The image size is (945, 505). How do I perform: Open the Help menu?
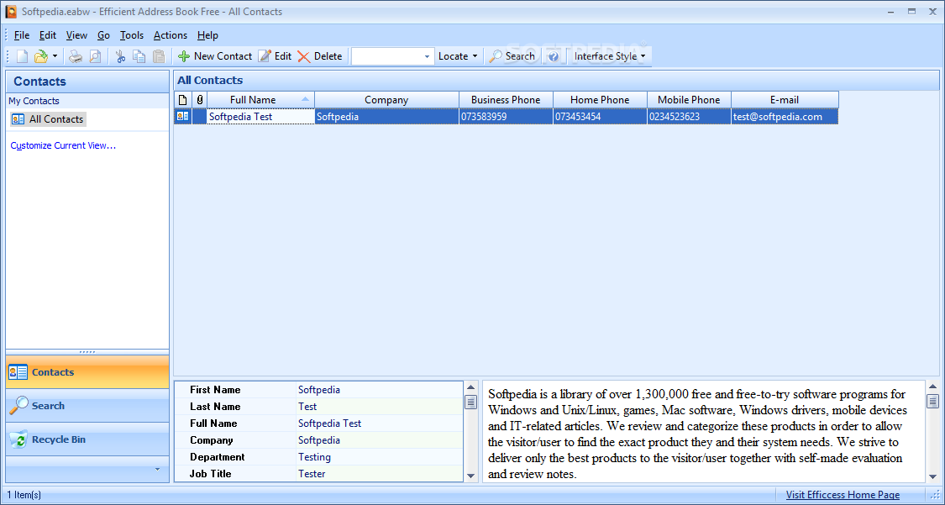point(207,35)
